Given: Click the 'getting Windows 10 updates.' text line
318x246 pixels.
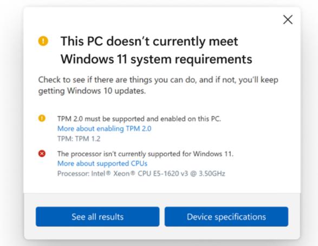Looking at the screenshot, I should click(x=92, y=91).
